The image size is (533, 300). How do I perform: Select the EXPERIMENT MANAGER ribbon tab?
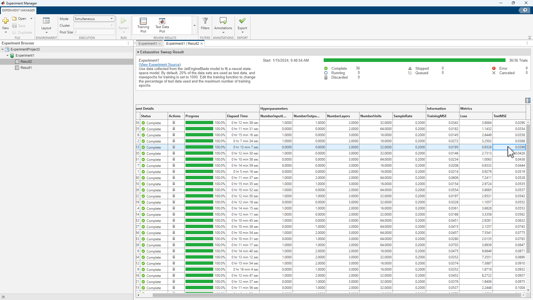[19, 10]
